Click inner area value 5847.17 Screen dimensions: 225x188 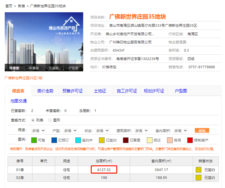(161, 170)
